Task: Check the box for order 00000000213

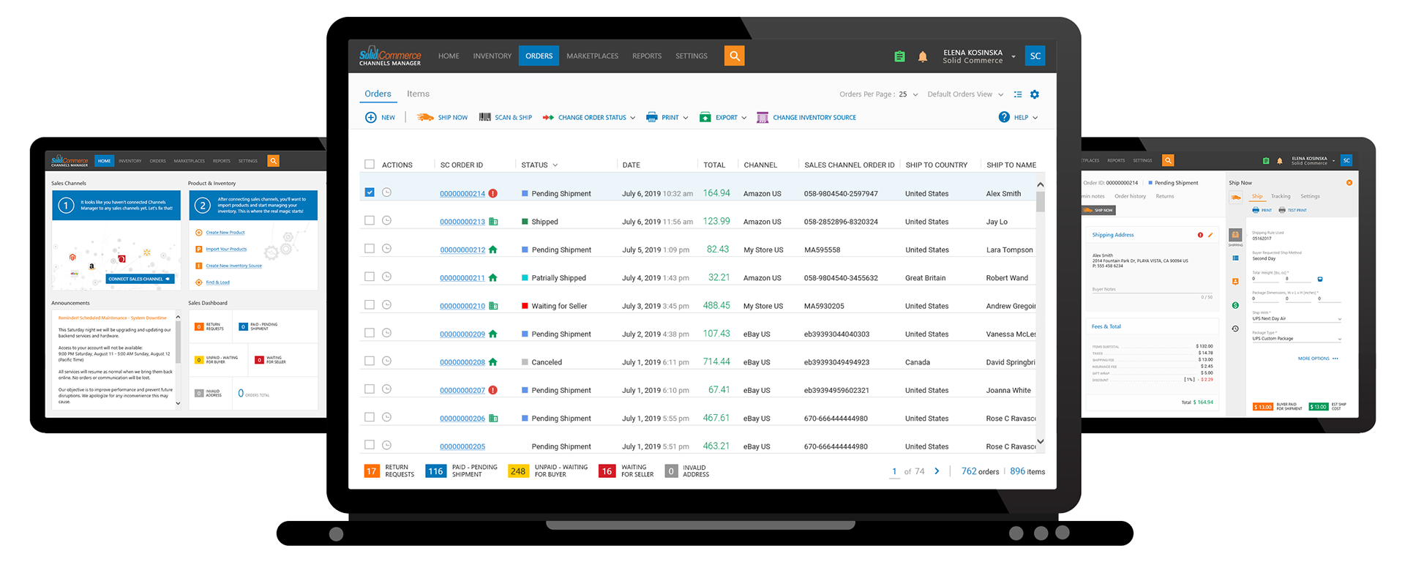Action: 370,220
